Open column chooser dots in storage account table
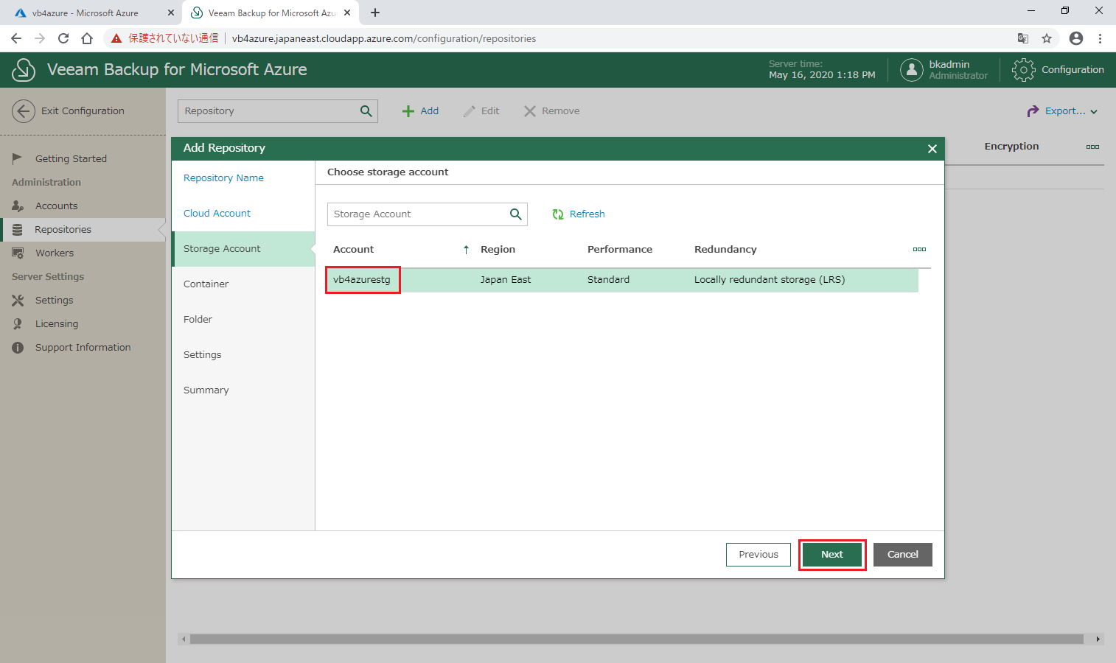This screenshot has width=1116, height=663. 919,249
